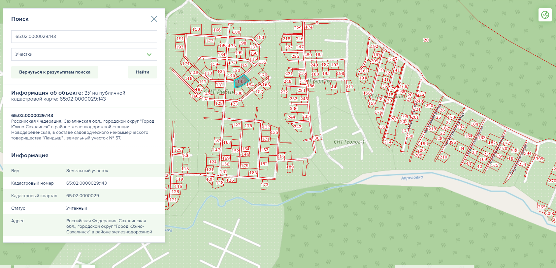This screenshot has height=268, width=556.
Task: Click the green chevron in Участки selector
Action: [x=149, y=54]
